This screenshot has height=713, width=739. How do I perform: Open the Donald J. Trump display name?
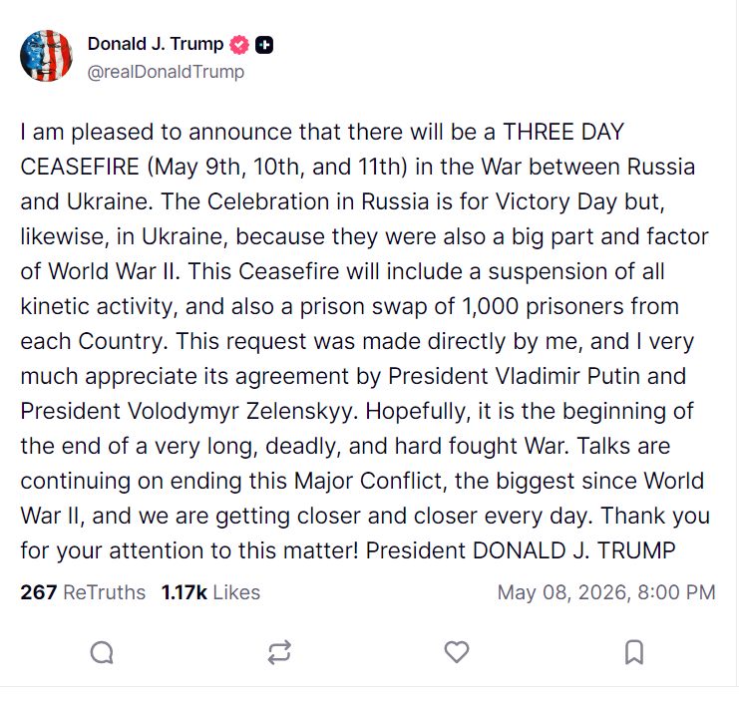[156, 44]
